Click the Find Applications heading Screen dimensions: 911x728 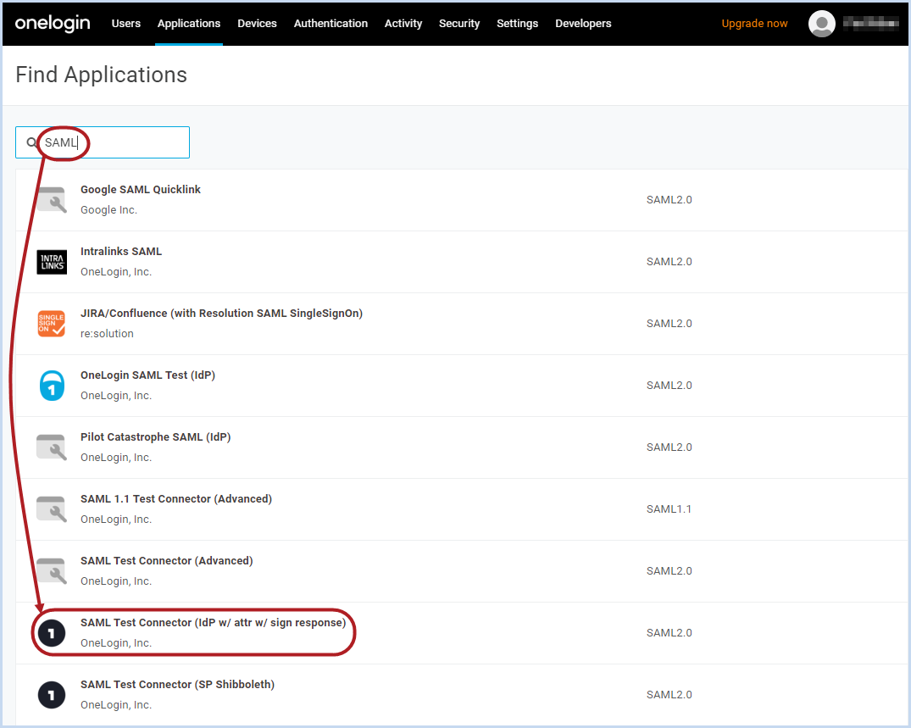tap(101, 75)
